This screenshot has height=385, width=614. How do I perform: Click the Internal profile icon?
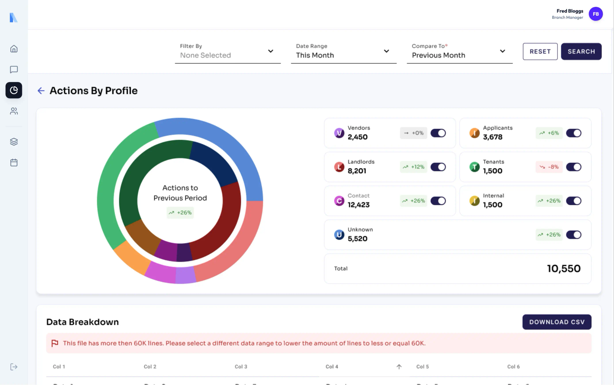click(x=475, y=200)
